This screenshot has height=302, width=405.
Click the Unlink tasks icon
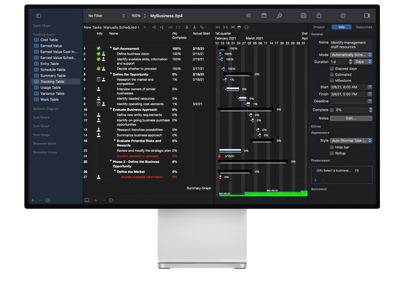point(178,27)
